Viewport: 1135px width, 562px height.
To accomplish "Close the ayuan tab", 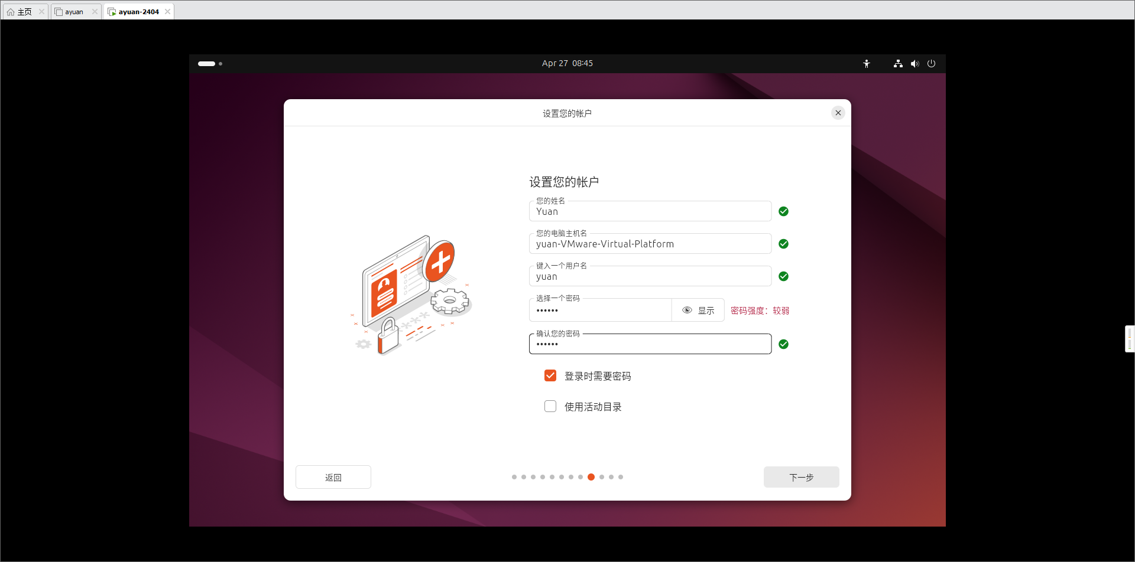I will click(x=95, y=12).
